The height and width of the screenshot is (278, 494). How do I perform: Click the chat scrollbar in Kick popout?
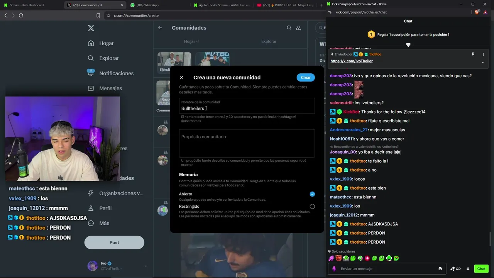point(490,239)
